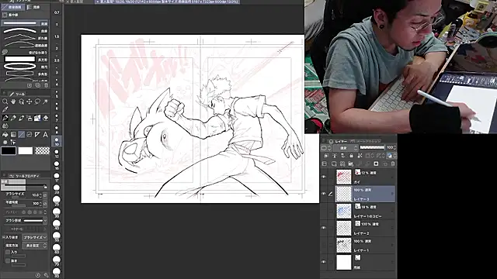This screenshot has width=497, height=279.
Task: Select the 連続曲線 continuous curve sub tool
Action: [x=26, y=45]
